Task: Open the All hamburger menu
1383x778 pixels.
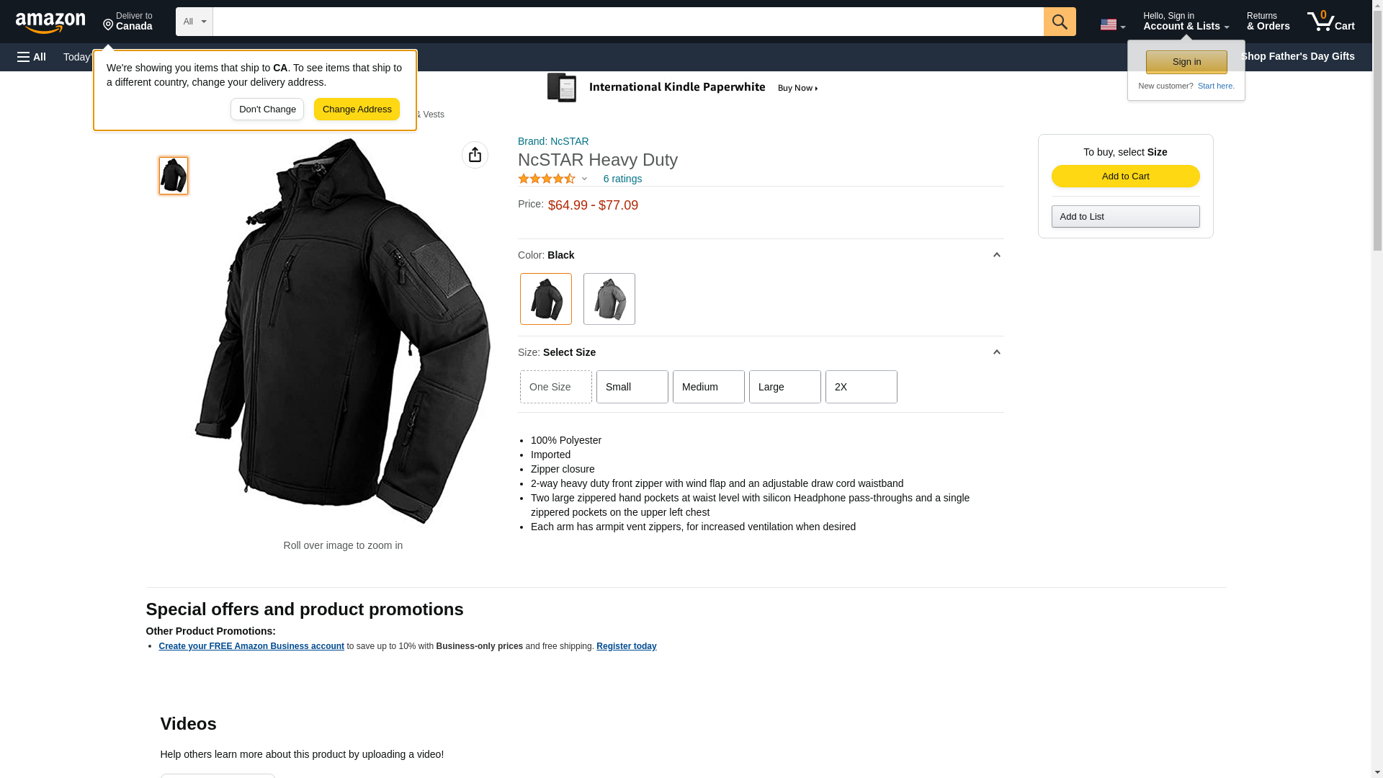Action: point(32,57)
